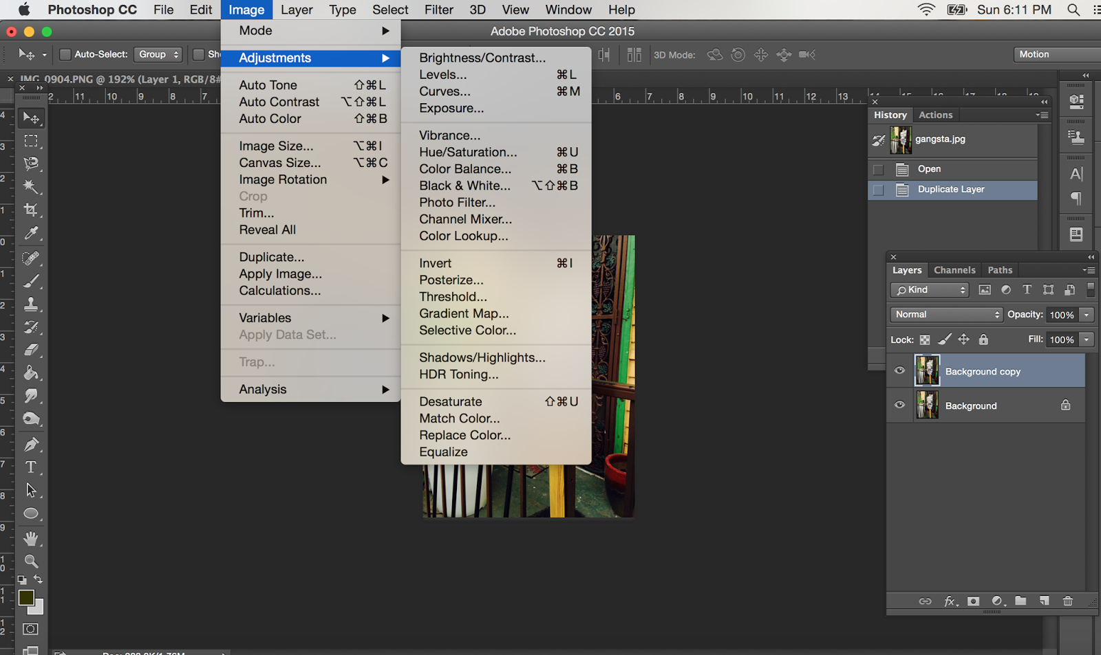Toggle lock transparent pixels
The image size is (1101, 655).
pos(925,340)
